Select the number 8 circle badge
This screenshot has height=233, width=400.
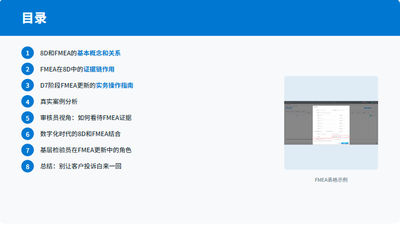tap(28, 166)
